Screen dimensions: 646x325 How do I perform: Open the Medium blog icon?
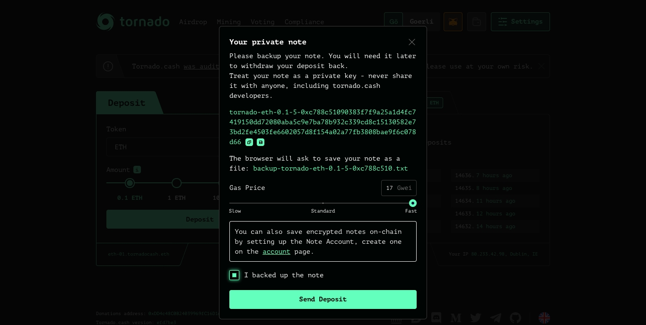click(456, 318)
